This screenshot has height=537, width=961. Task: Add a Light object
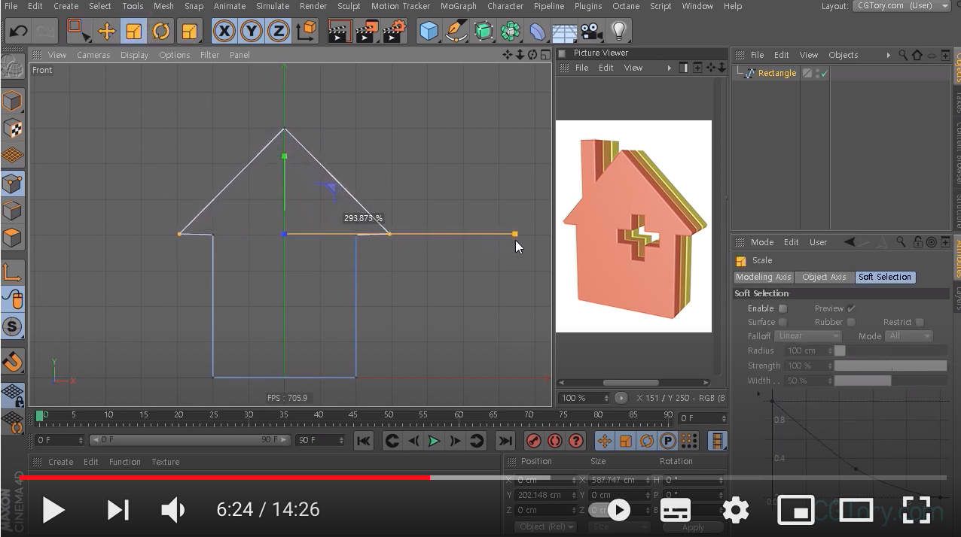coord(618,32)
